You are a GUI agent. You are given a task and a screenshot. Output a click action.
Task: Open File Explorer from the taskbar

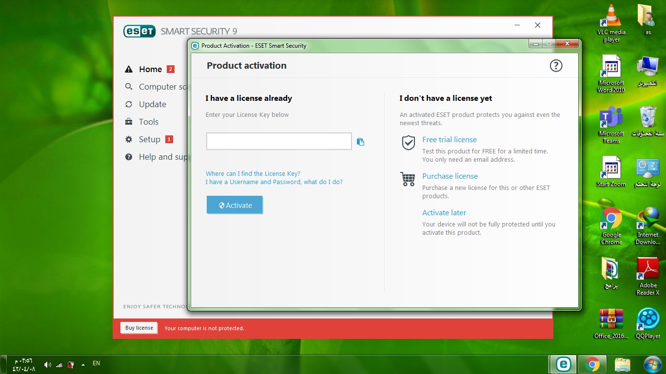(x=622, y=364)
